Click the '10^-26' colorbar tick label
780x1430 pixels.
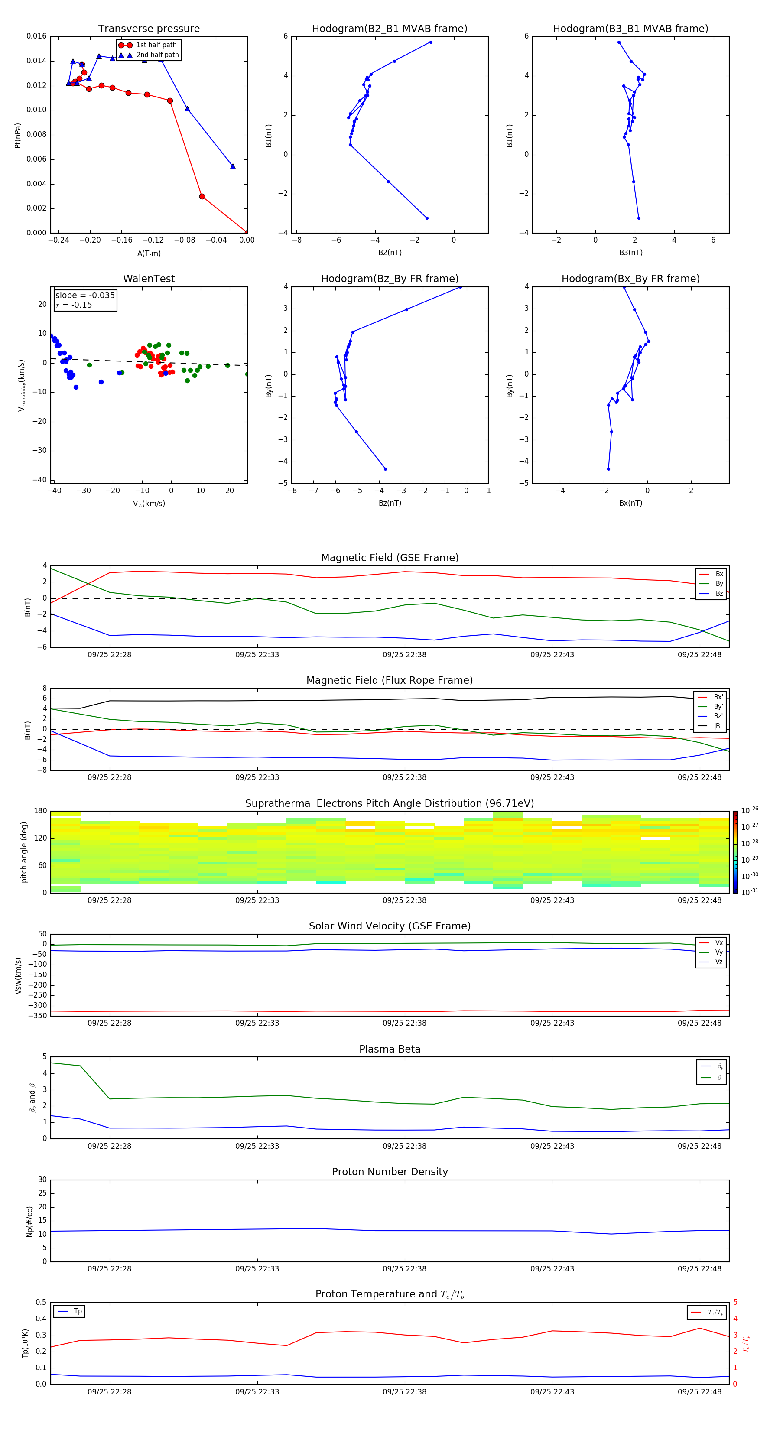[x=750, y=810]
